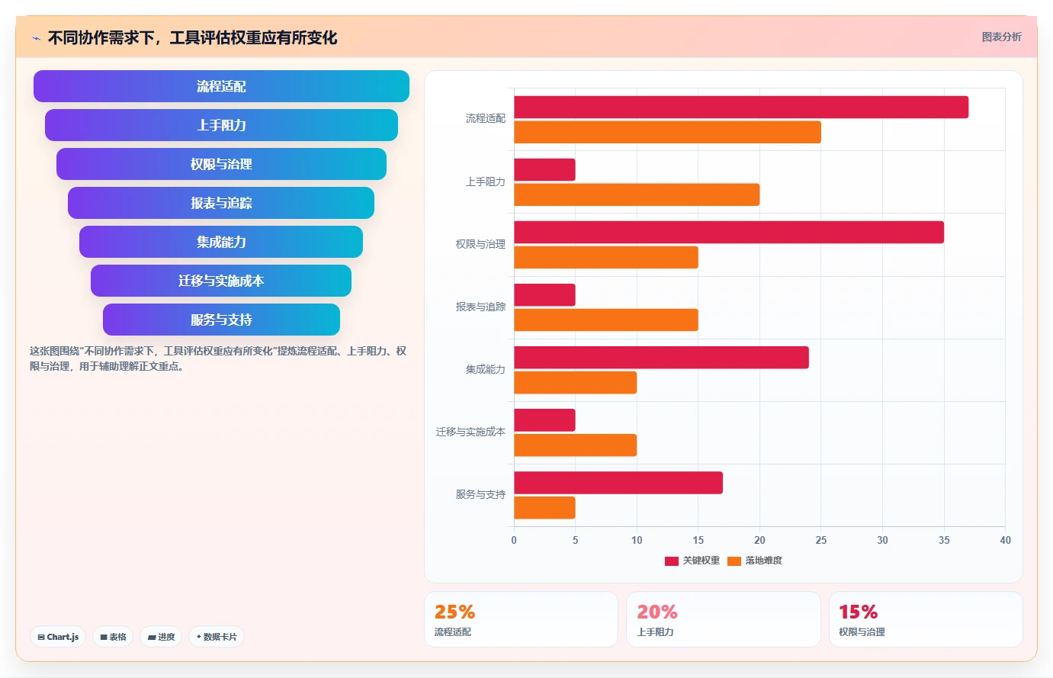Select the 报表与追踪 funnel bar
Screen dimensions: 1053x678
pos(221,203)
